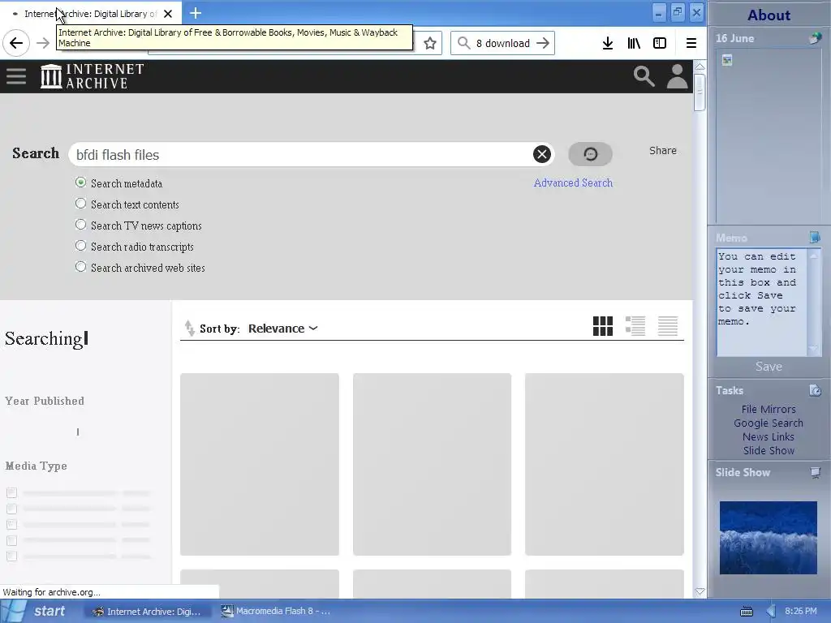Click the page scrollbar down arrow
The width and height of the screenshot is (831, 623).
[700, 591]
